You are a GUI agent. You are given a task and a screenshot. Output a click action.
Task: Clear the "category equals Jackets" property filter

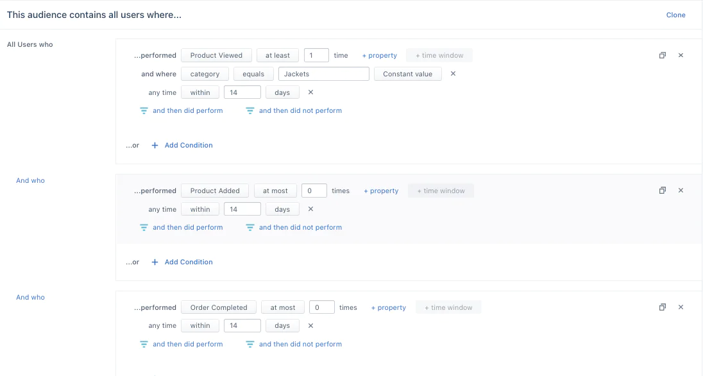tap(453, 74)
